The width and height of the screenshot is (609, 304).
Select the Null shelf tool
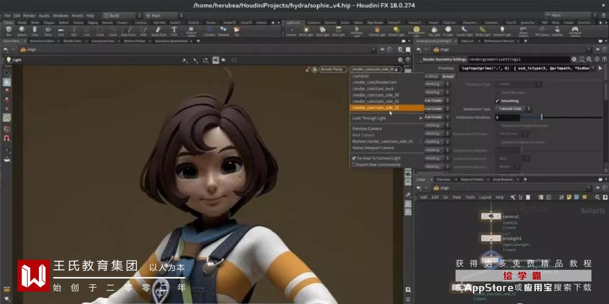click(x=74, y=30)
